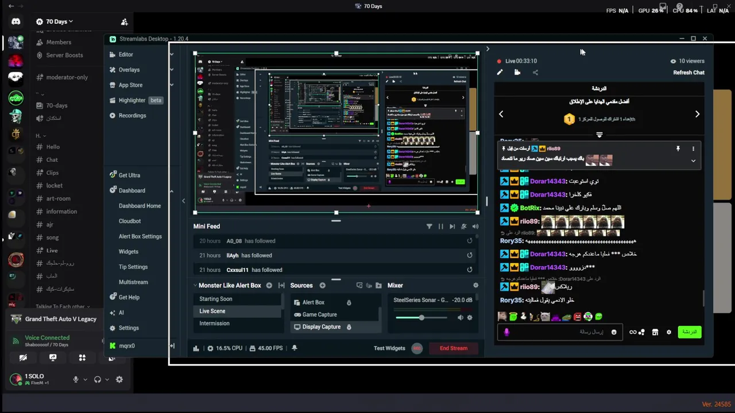Mute microphone in Discord user panel
The height and width of the screenshot is (413, 735).
[x=75, y=379]
